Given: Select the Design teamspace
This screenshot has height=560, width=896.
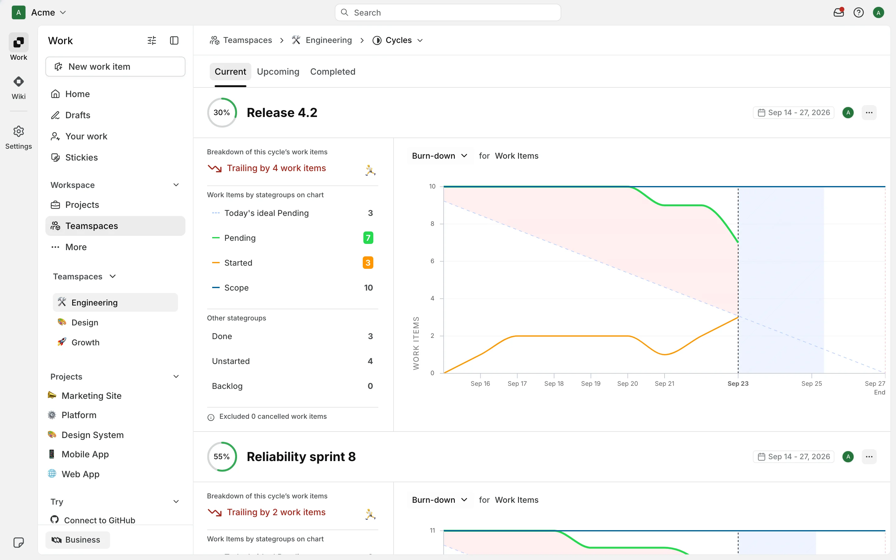Looking at the screenshot, I should tap(115, 322).
